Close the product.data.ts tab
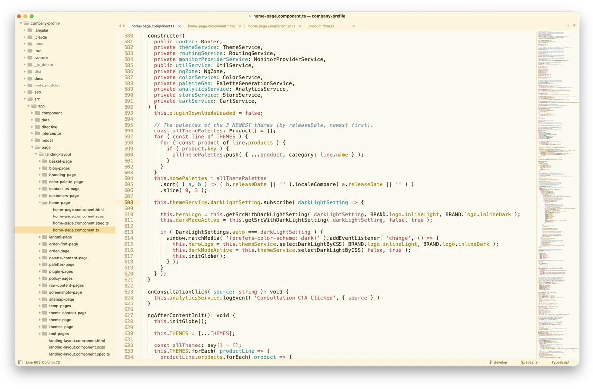The width and height of the screenshot is (593, 389). pos(353,26)
